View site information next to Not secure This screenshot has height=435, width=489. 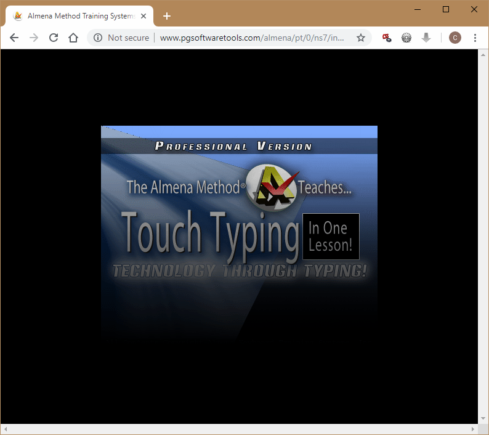point(98,38)
